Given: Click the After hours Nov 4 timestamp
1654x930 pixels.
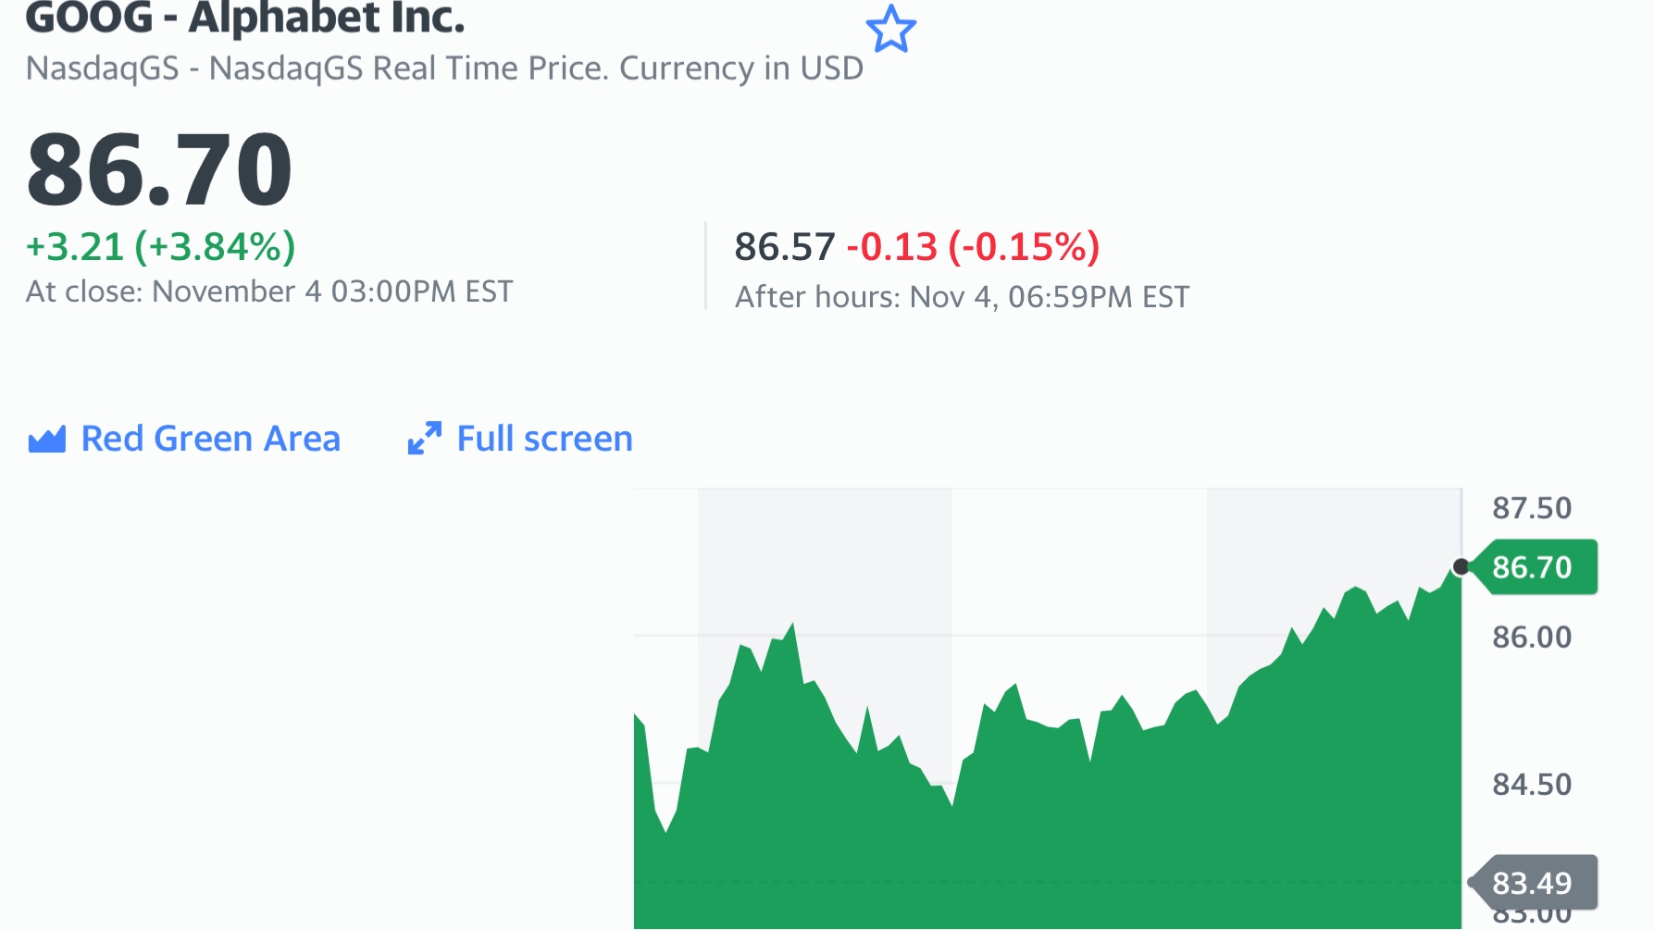Looking at the screenshot, I should [963, 297].
